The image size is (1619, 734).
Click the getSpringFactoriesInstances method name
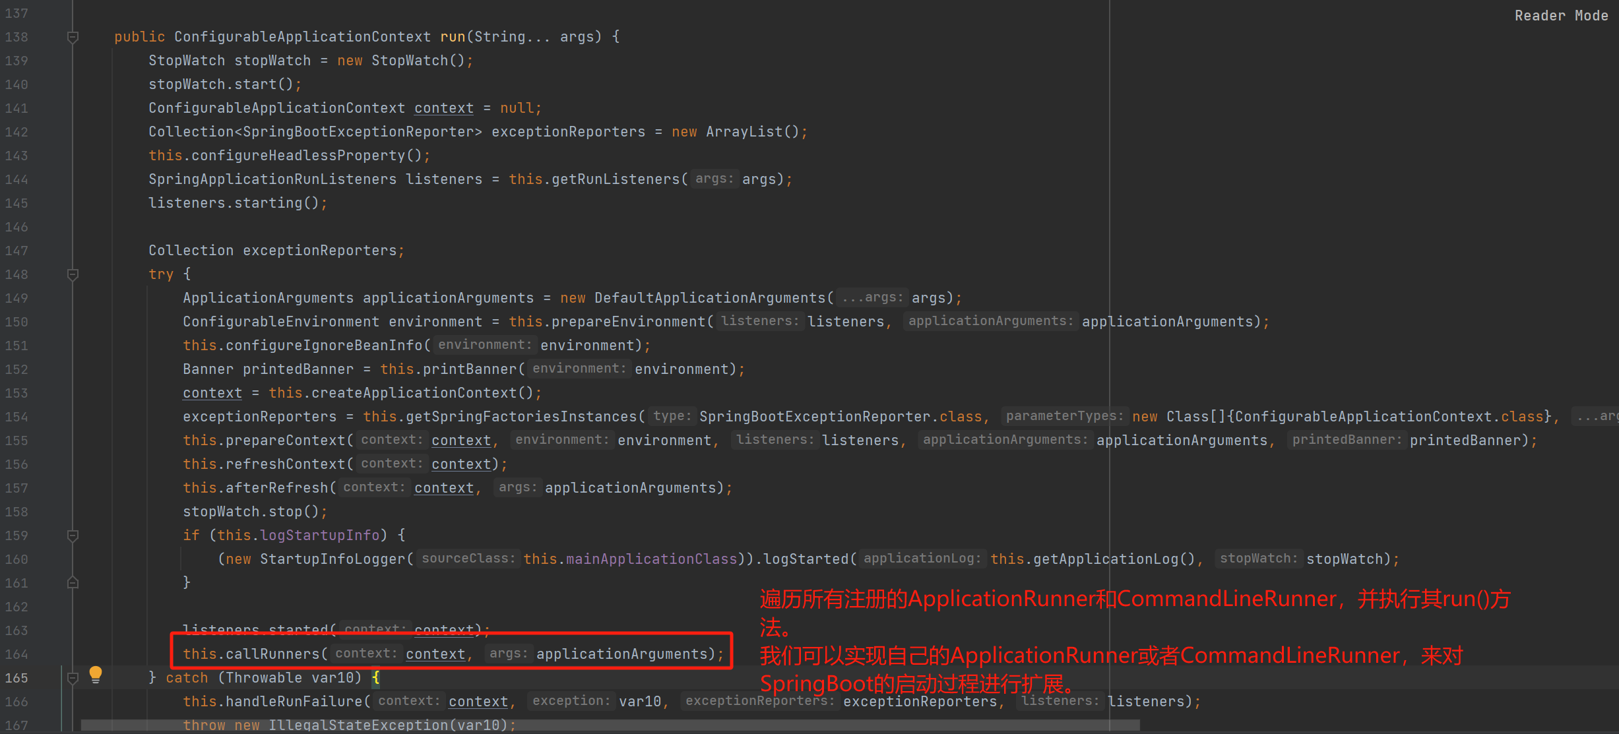(521, 417)
